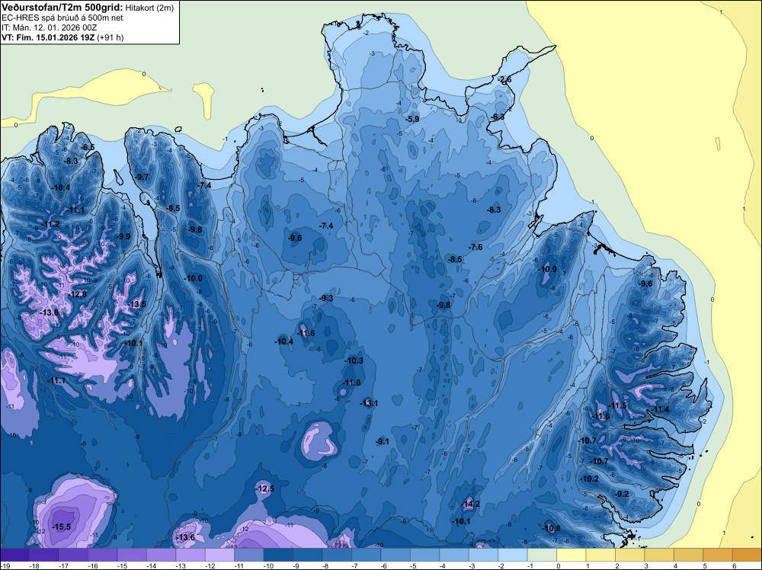Click the -15.5 temperature value on the map

[x=62, y=527]
